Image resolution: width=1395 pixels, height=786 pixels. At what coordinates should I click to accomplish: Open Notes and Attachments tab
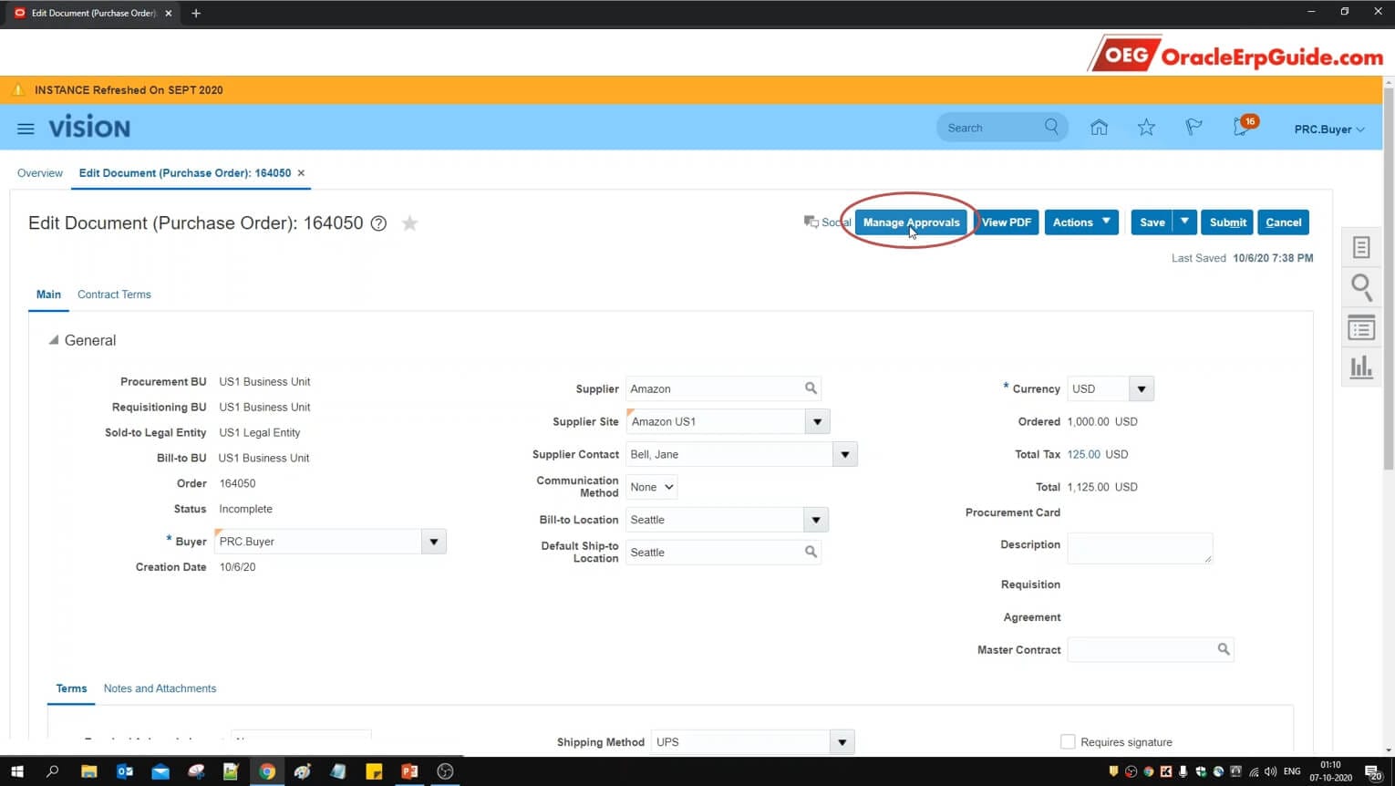tap(160, 688)
